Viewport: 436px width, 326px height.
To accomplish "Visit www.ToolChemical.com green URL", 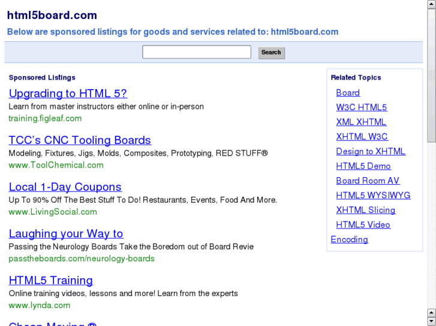I will point(56,165).
